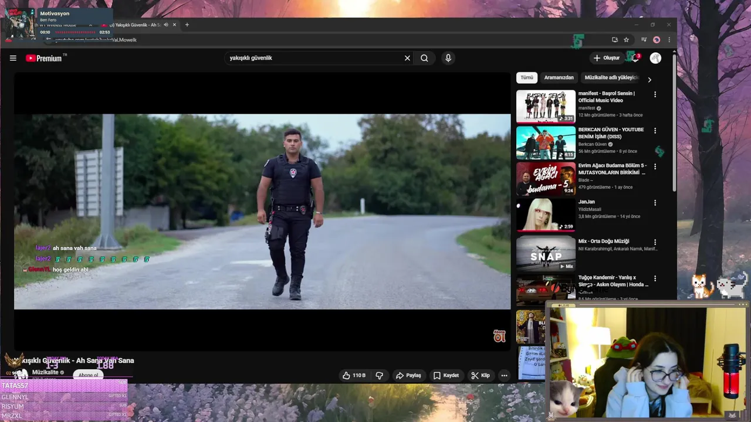Image resolution: width=751 pixels, height=422 pixels.
Task: Open options for Tuğçe Kandemir video
Action: coord(655,278)
